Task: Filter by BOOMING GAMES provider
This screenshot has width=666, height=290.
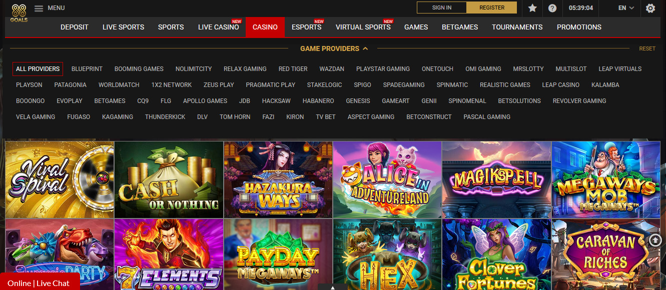Action: 139,69
